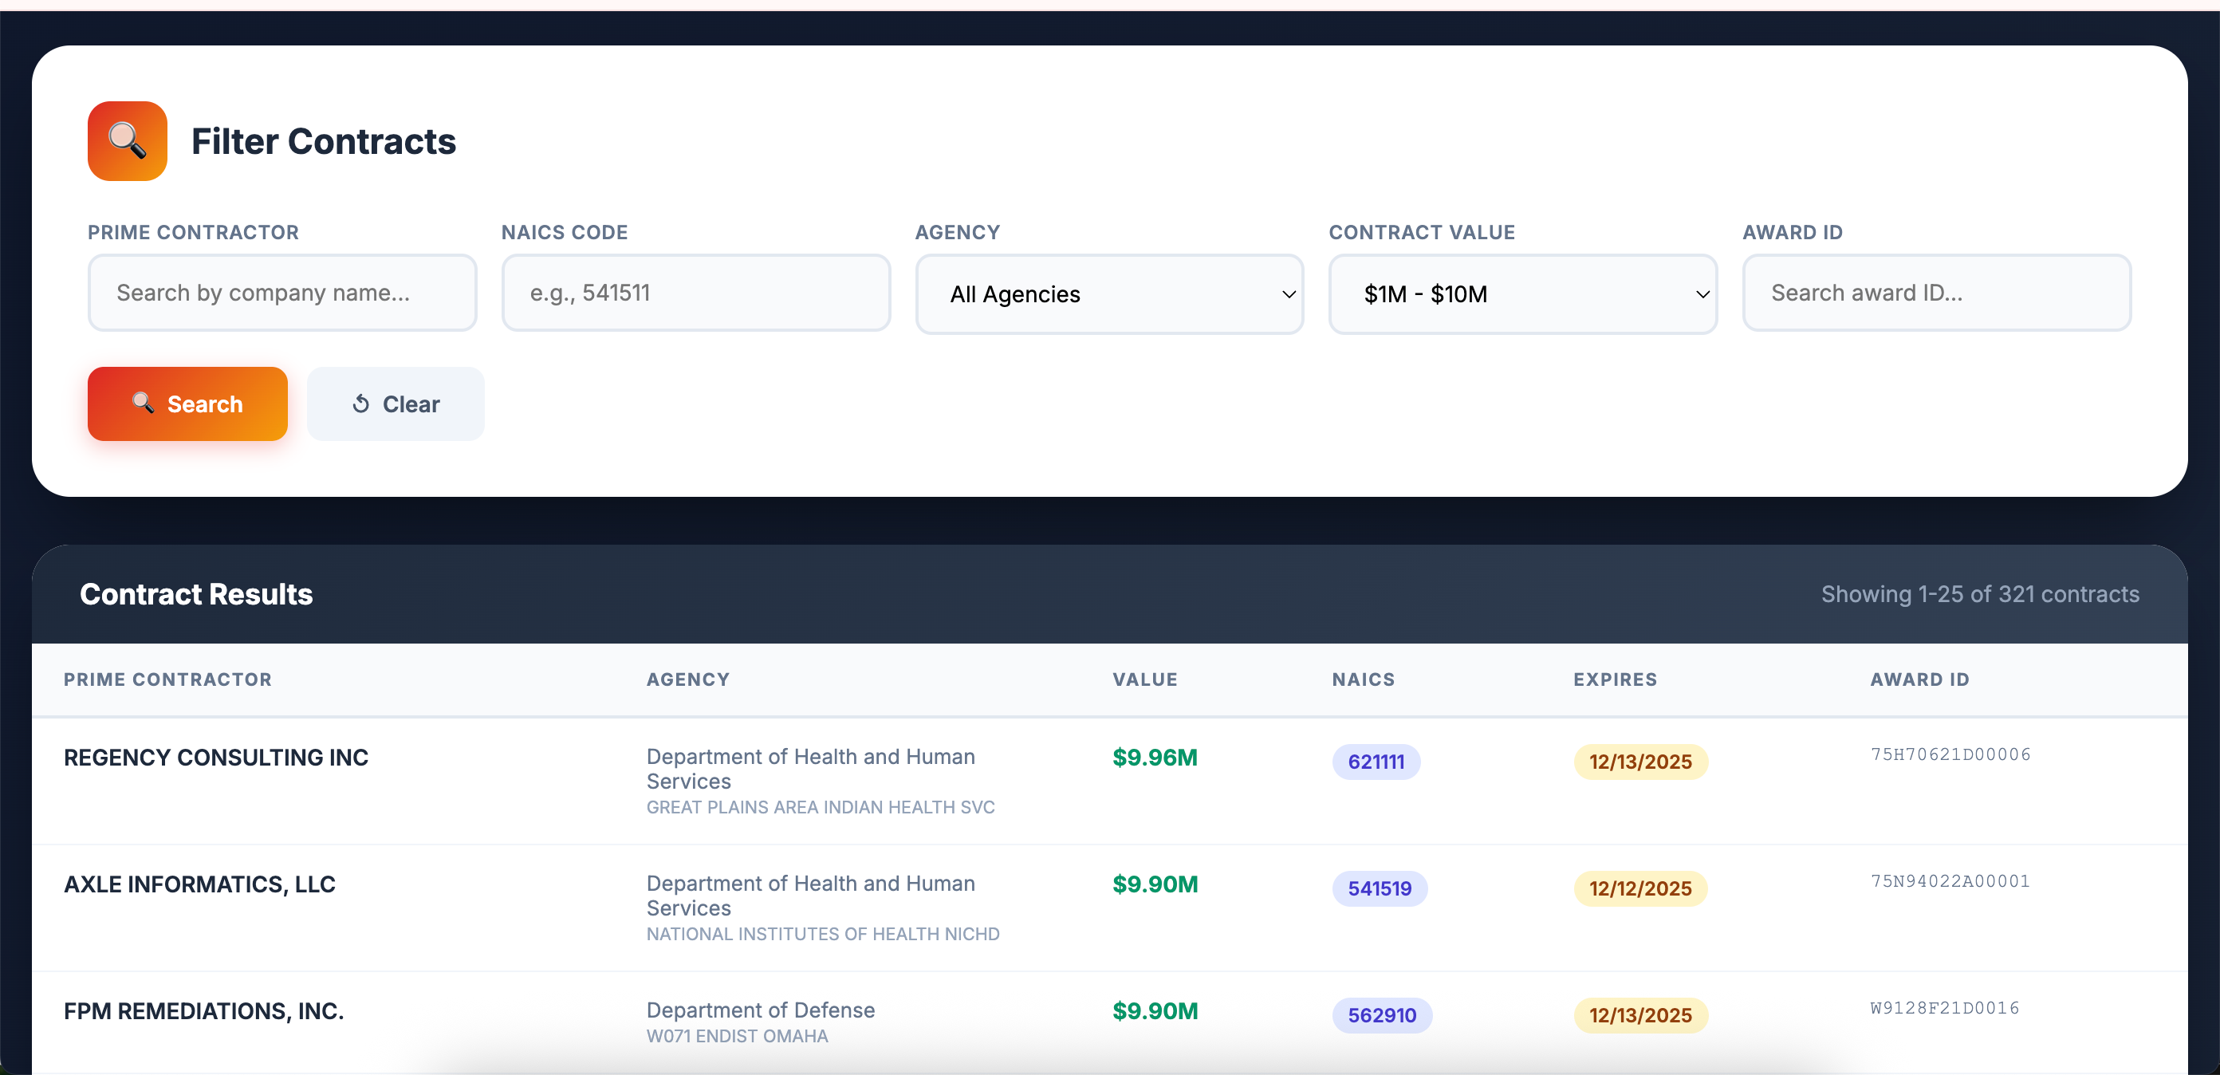Click the NAICS Code input field
This screenshot has width=2220, height=1075.
tap(695, 292)
